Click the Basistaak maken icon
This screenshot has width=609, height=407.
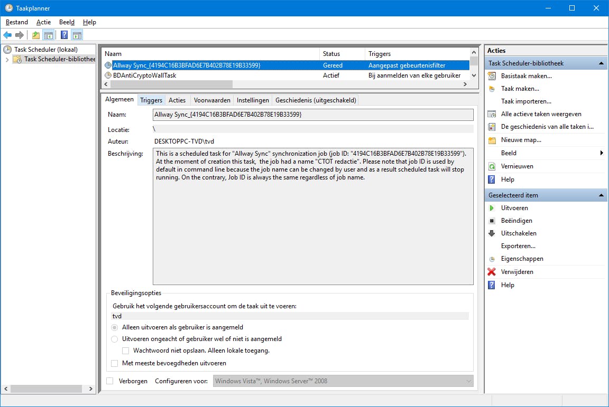pyautogui.click(x=492, y=76)
